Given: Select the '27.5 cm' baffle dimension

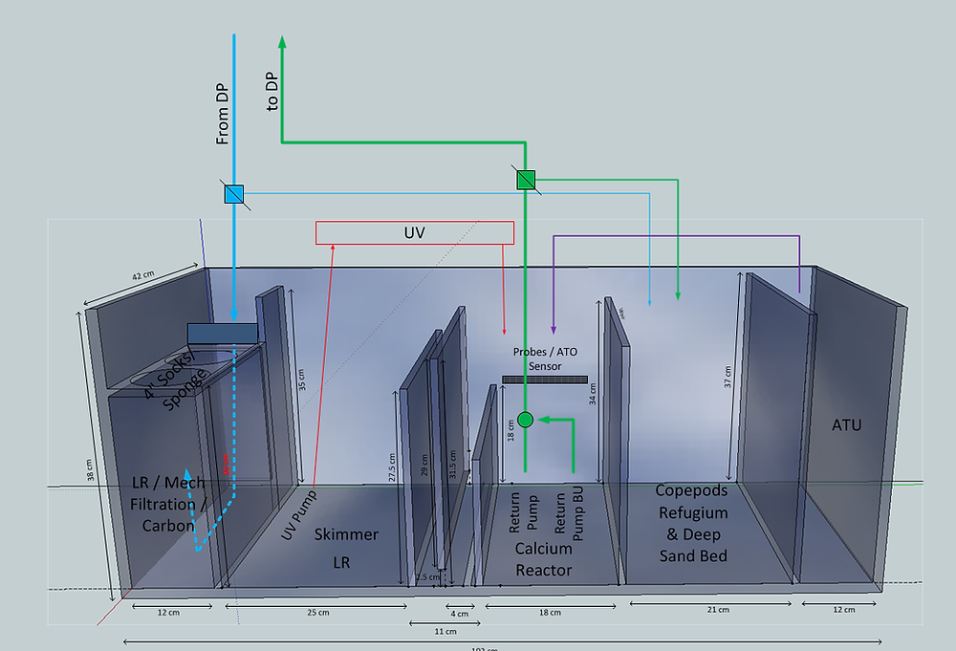Looking at the screenshot, I should coord(392,467).
